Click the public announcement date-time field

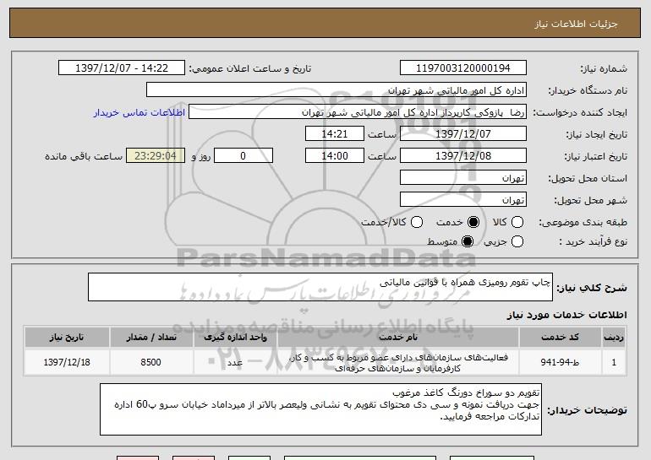122,68
